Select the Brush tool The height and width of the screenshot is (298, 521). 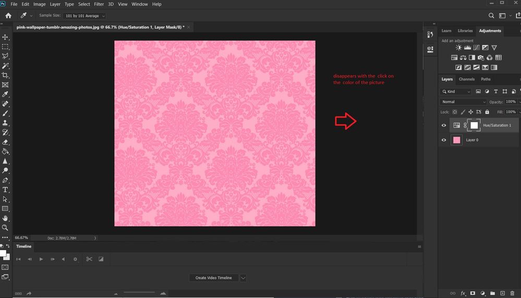pyautogui.click(x=5, y=113)
